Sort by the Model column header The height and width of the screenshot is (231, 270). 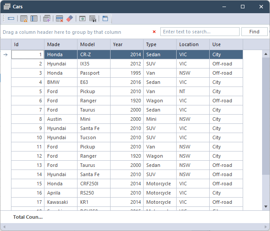[94, 44]
